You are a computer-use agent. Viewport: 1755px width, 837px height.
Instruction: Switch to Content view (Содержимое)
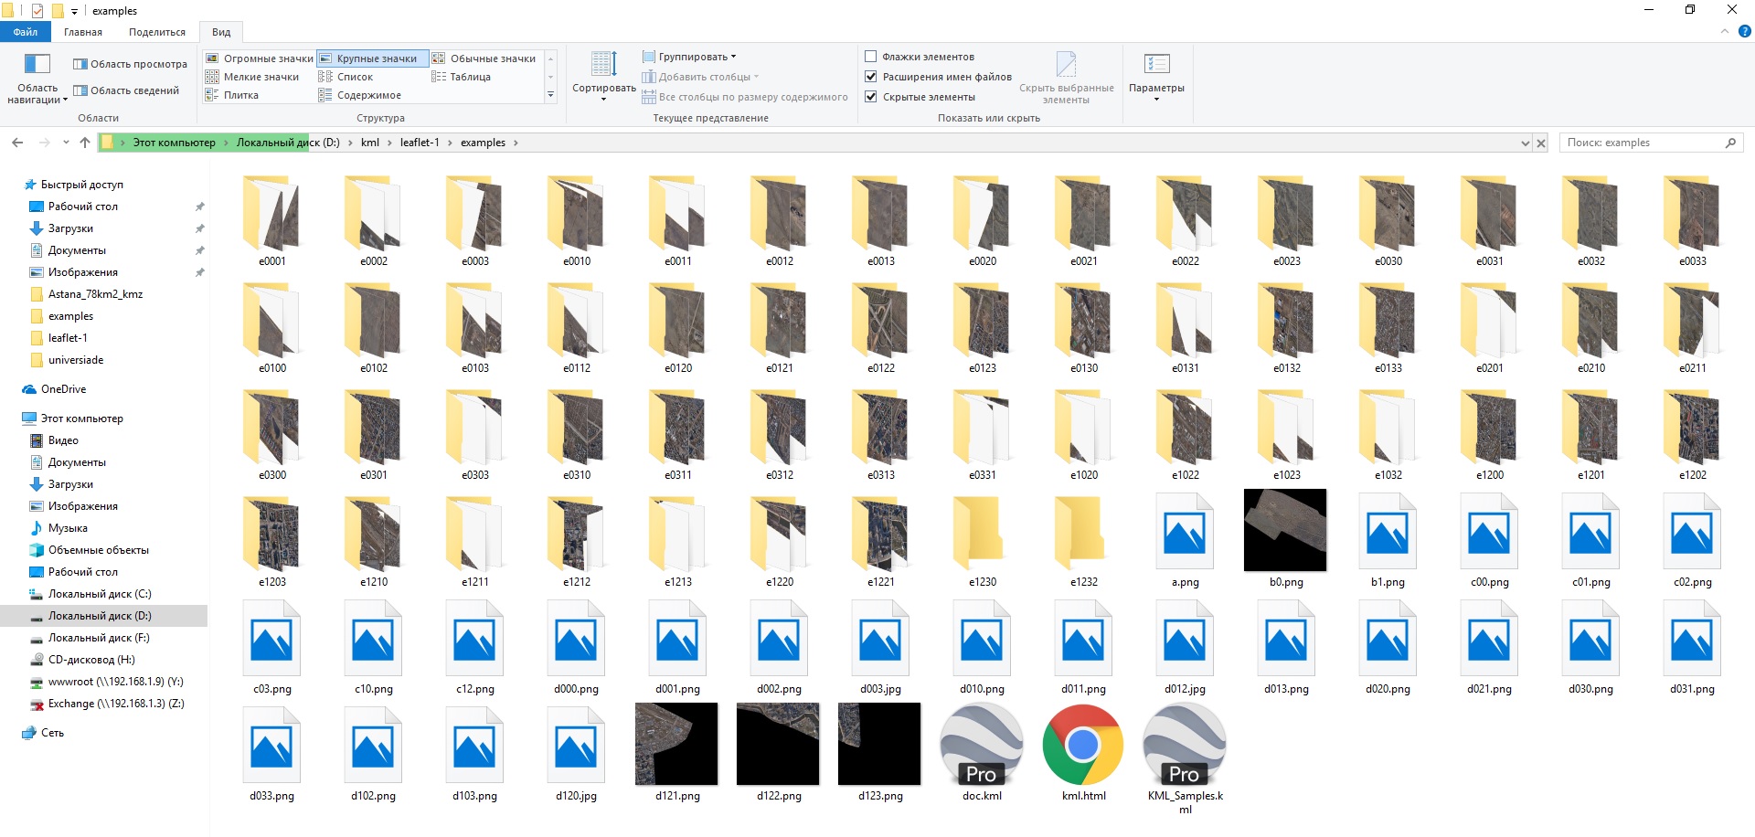click(x=360, y=95)
